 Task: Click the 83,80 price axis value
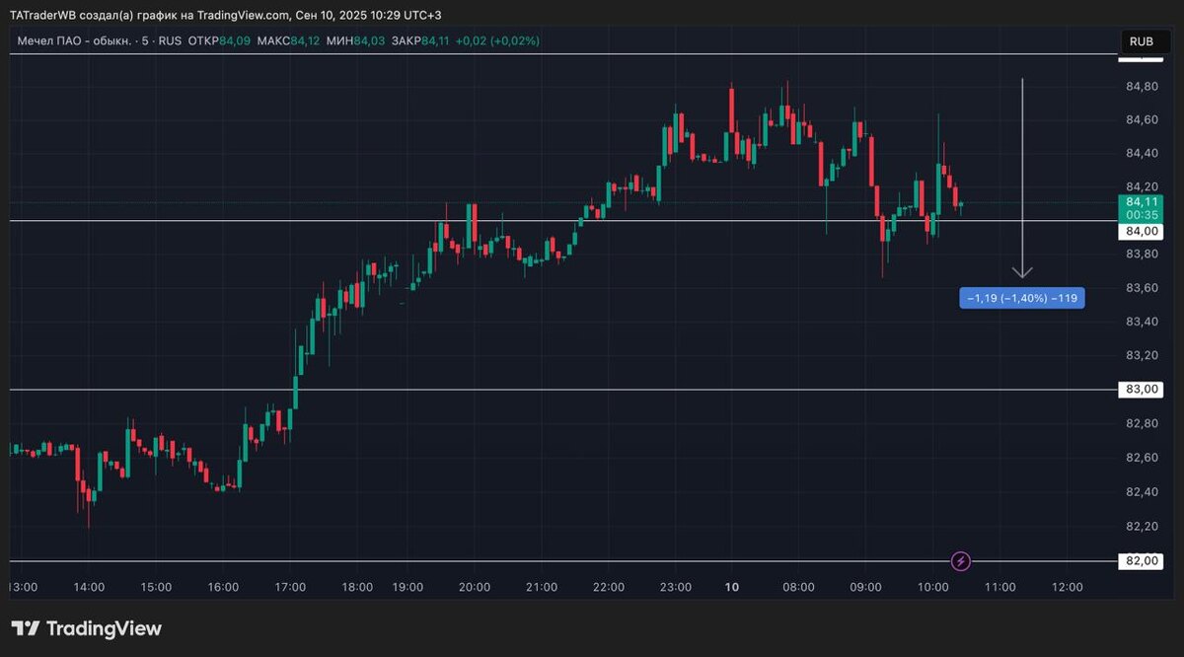[1142, 255]
